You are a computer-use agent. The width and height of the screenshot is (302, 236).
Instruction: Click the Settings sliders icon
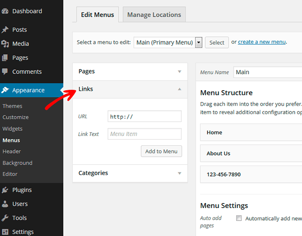click(x=5, y=232)
